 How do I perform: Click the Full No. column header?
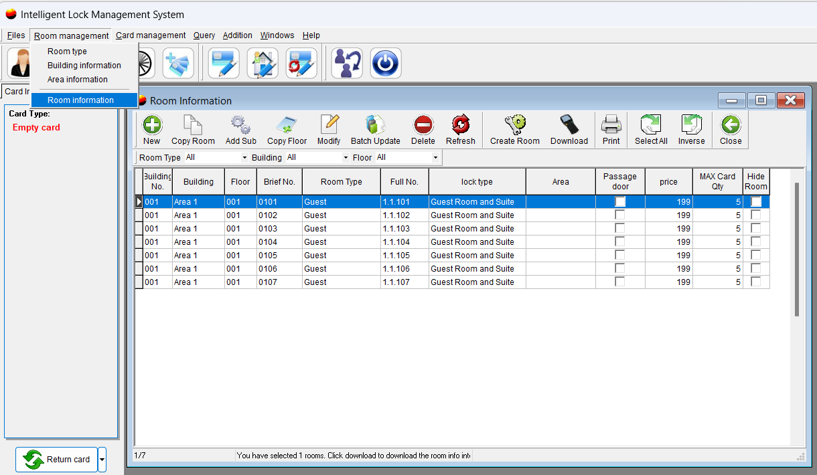[404, 182]
